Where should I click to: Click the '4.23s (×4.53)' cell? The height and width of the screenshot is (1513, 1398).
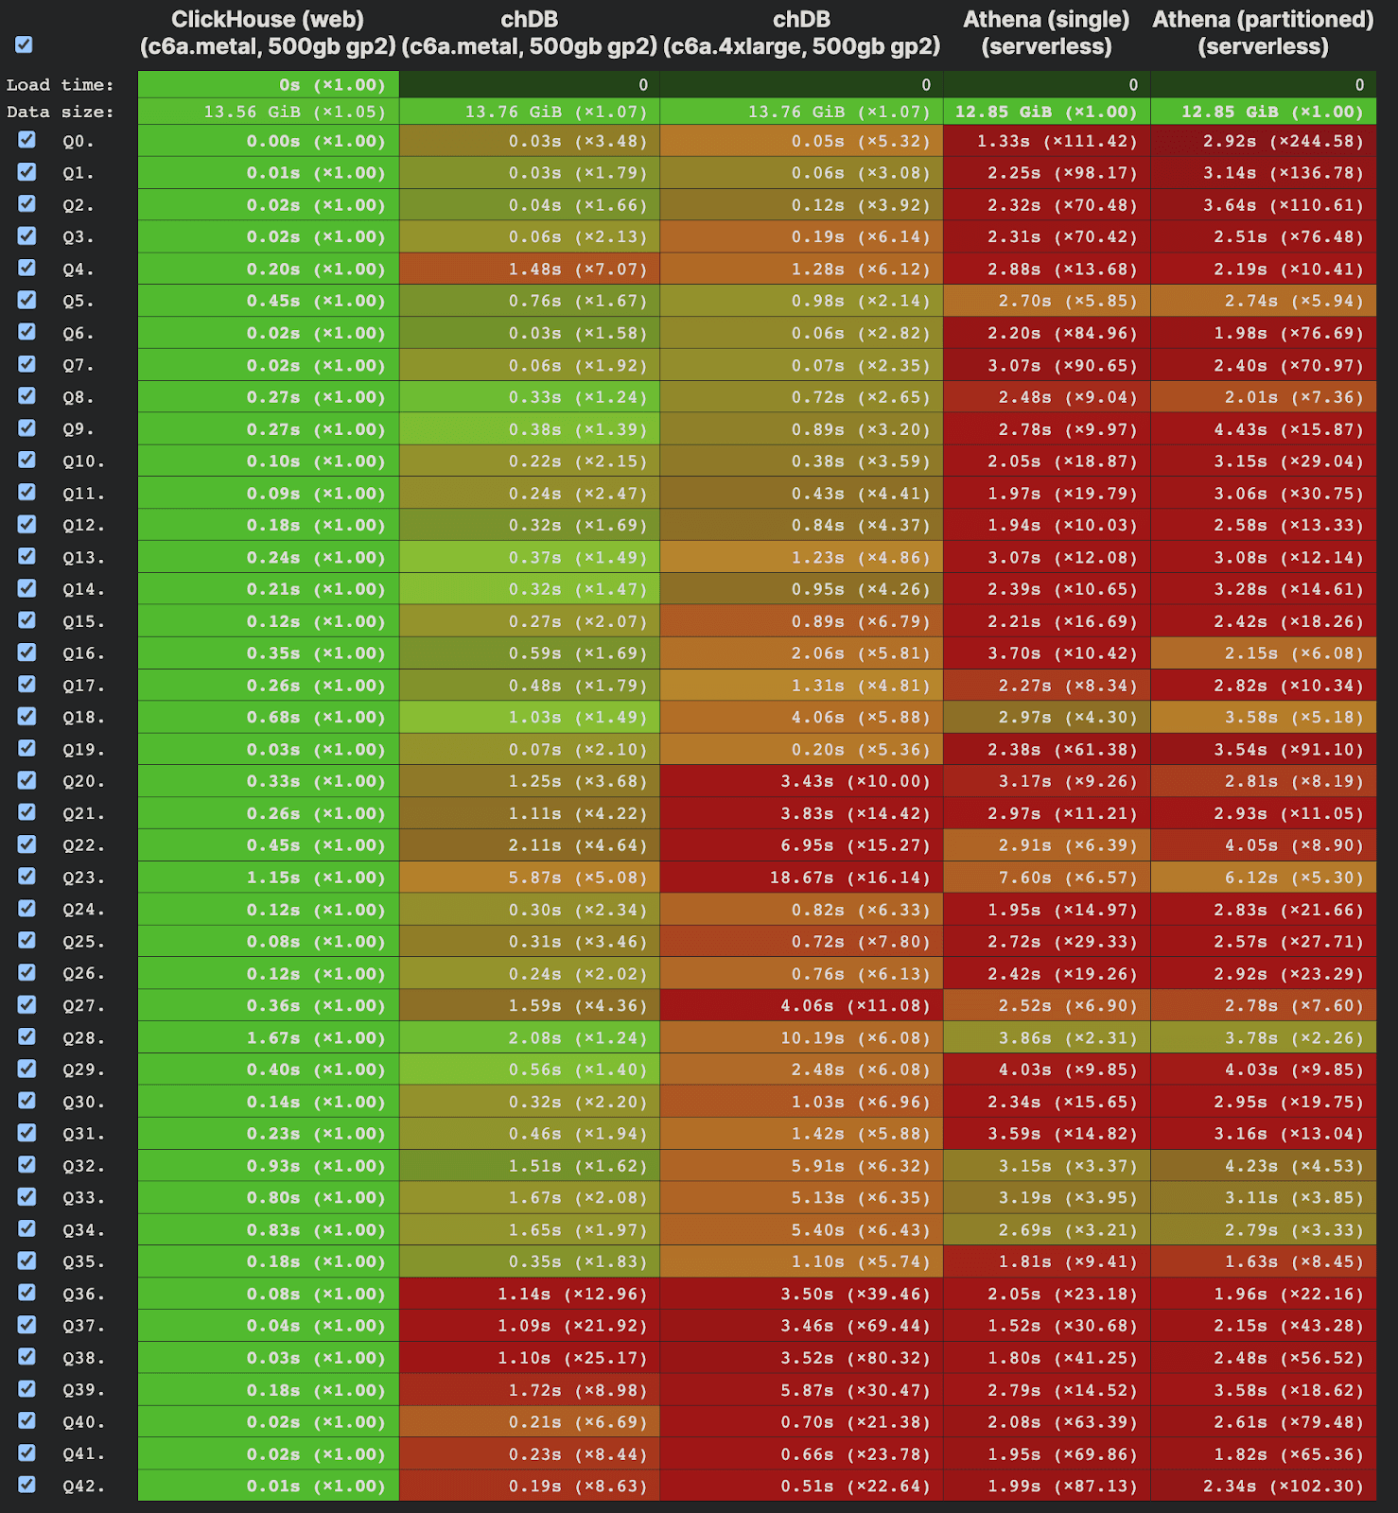1264,1166
